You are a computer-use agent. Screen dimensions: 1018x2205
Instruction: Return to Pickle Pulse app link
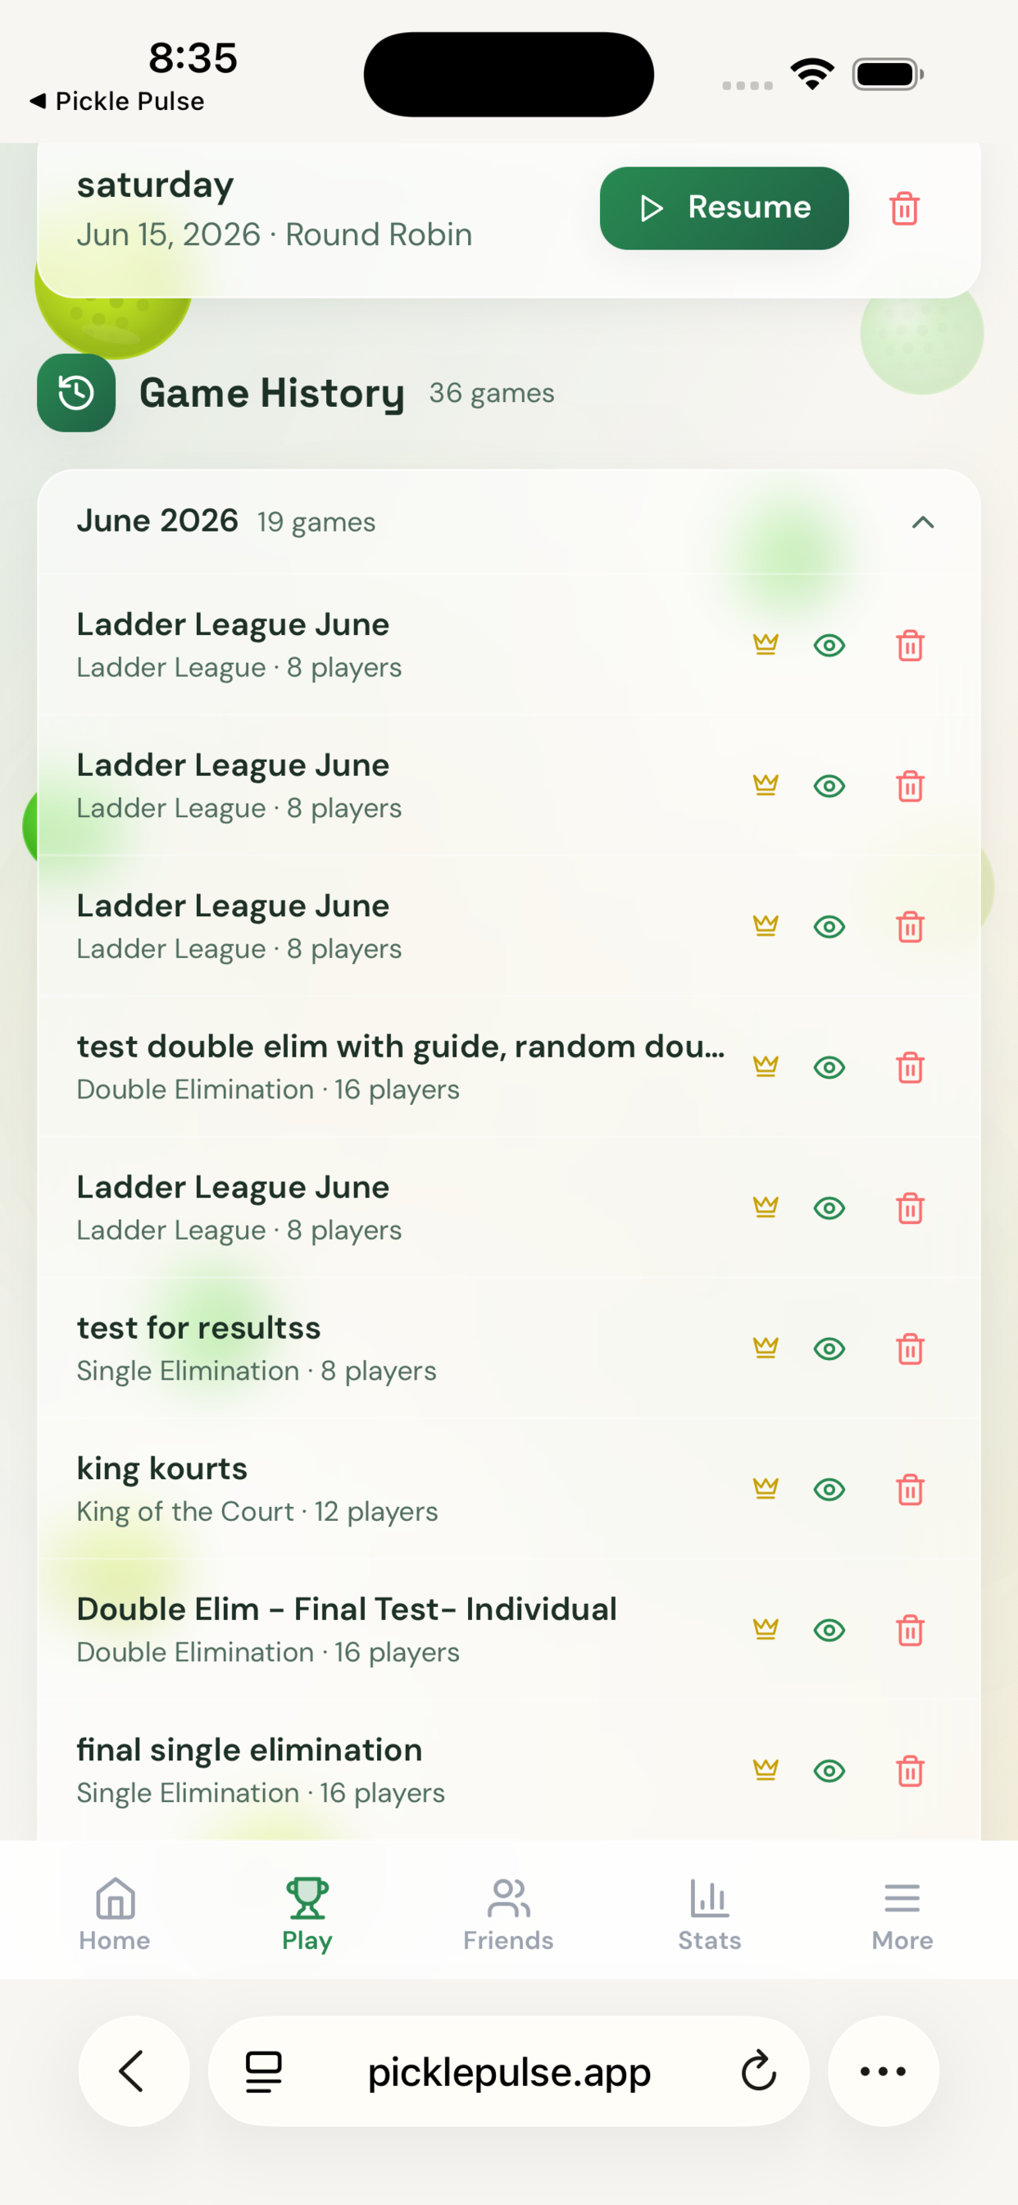pos(117,101)
